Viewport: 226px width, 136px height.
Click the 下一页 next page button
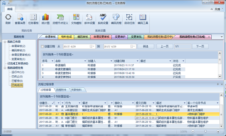tap(200, 46)
